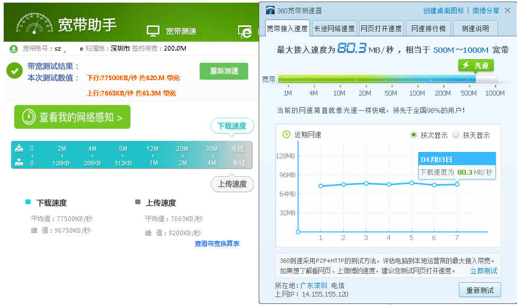Click chart data point for test 4
517x305 pixels.
389,185
